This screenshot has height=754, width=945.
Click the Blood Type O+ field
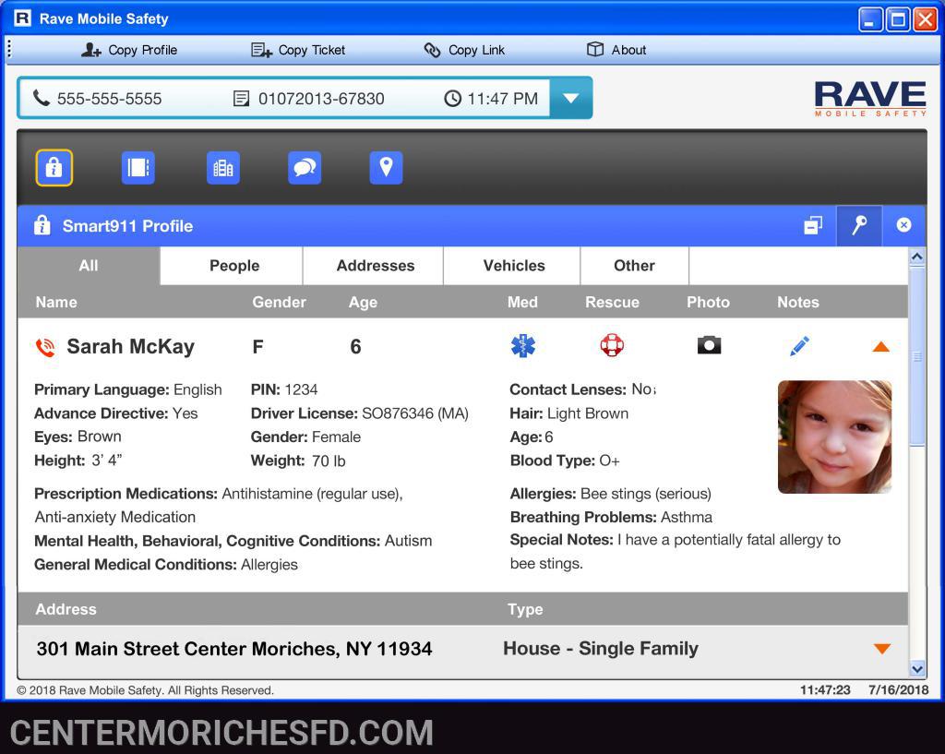pyautogui.click(x=565, y=461)
